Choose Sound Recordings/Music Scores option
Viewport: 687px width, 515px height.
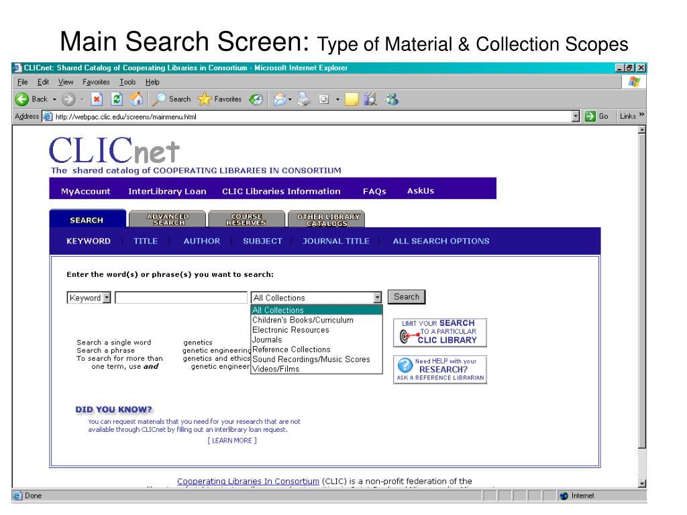pos(317,359)
